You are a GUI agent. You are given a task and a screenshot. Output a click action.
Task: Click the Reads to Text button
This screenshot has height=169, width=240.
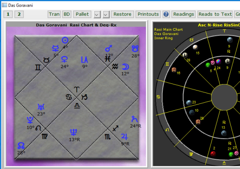click(215, 14)
